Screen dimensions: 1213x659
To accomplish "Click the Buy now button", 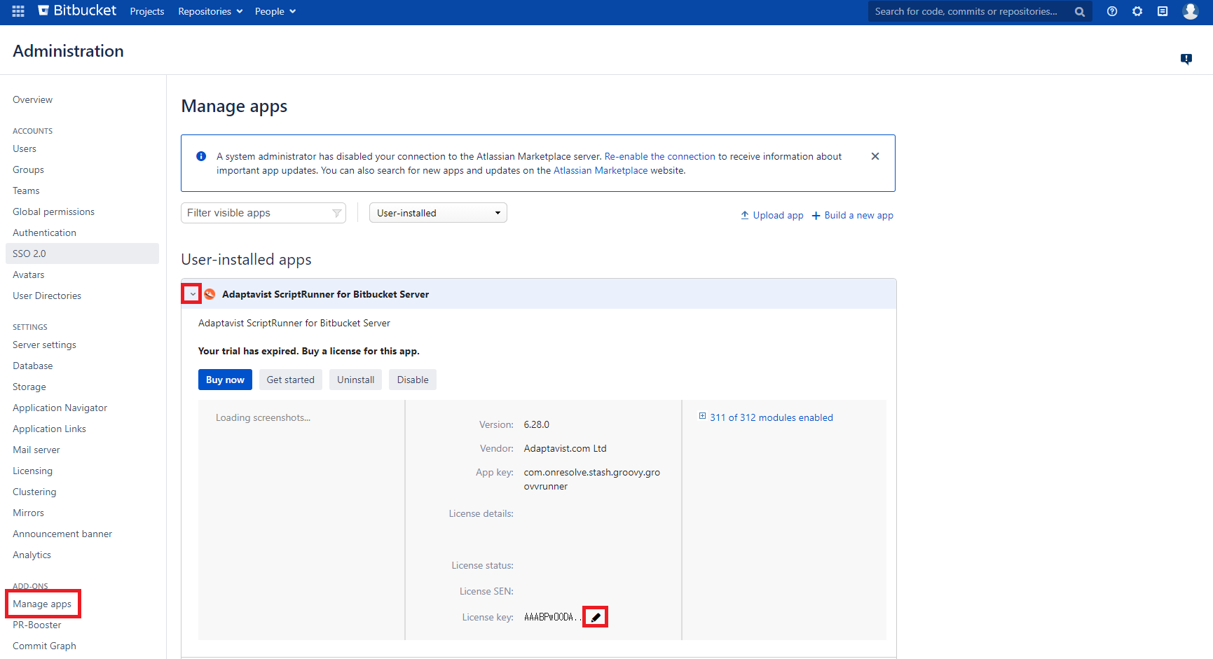I will tap(225, 380).
